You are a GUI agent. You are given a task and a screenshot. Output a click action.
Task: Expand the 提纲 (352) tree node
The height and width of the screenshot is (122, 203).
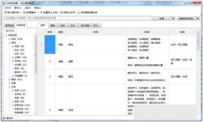click(9, 79)
